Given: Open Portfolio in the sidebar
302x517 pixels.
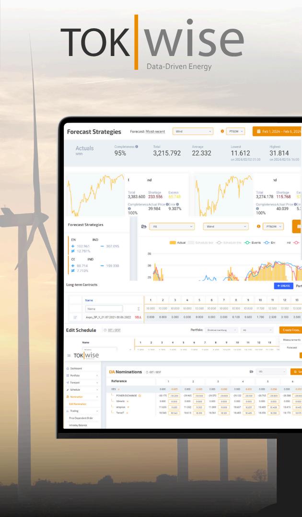Looking at the screenshot, I should tap(75, 376).
